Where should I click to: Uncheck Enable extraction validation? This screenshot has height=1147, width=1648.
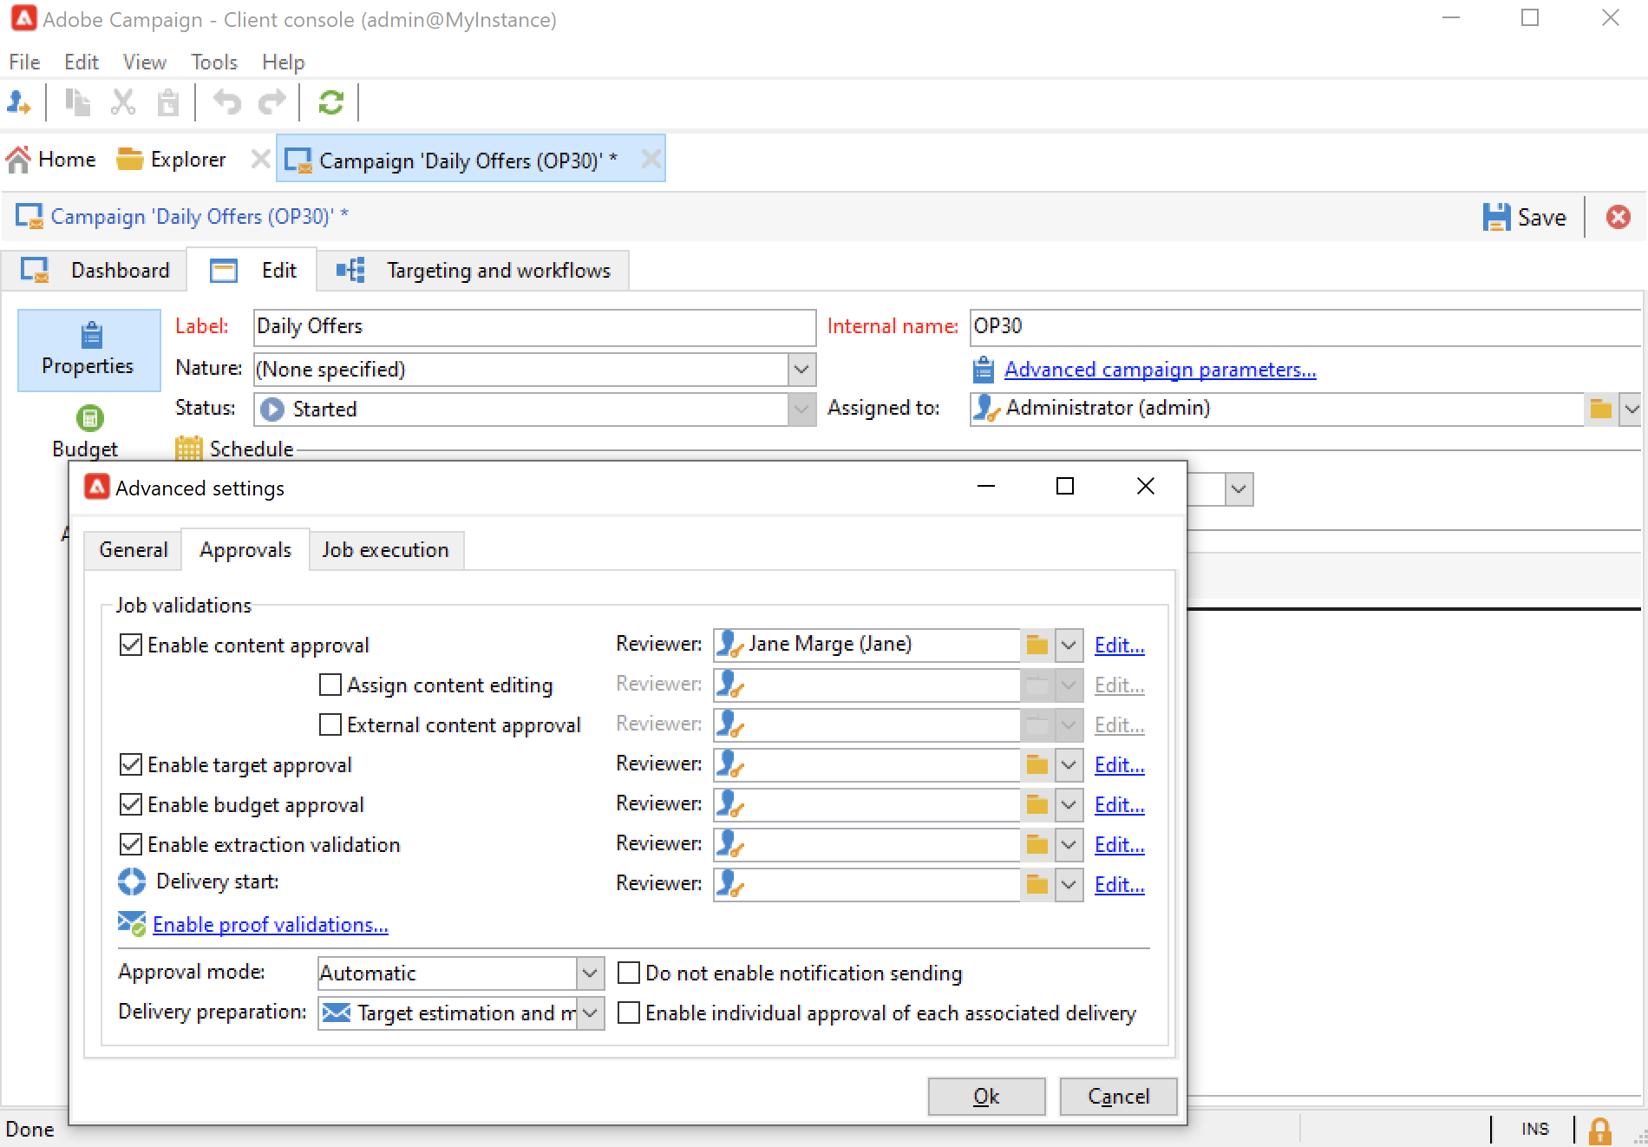click(130, 844)
